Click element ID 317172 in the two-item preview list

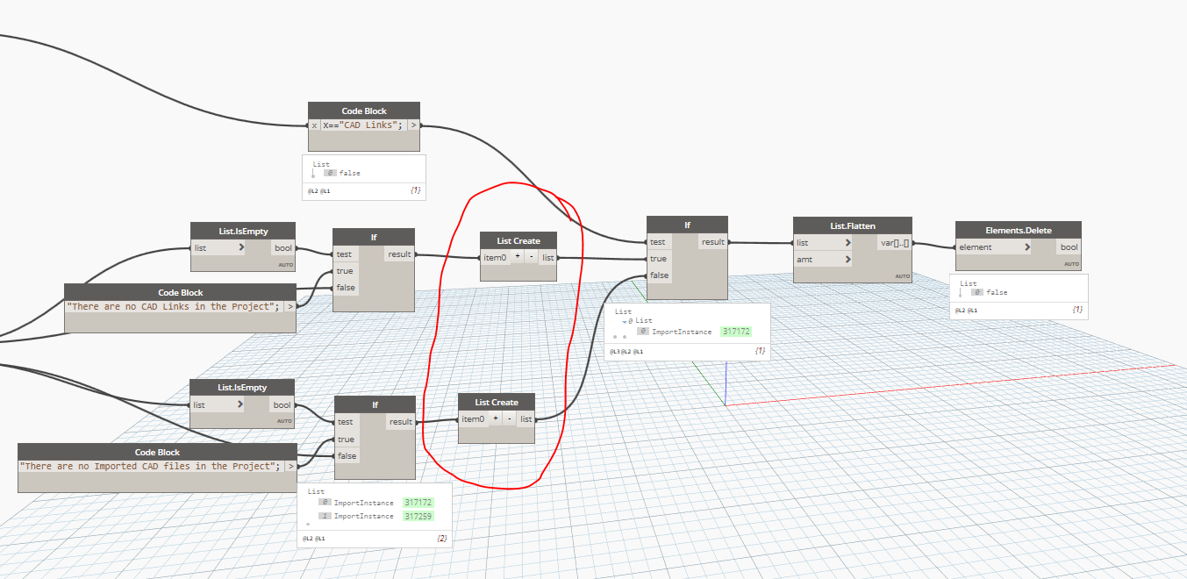418,503
